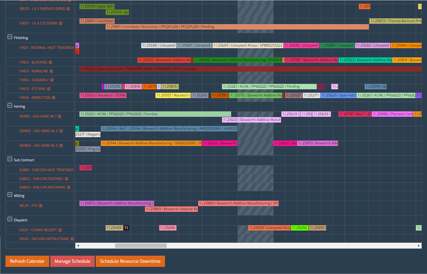Image resolution: width=427 pixels, height=274 pixels.
Task: Select the MIL01 - XYZ resource label
Action: click(x=28, y=206)
